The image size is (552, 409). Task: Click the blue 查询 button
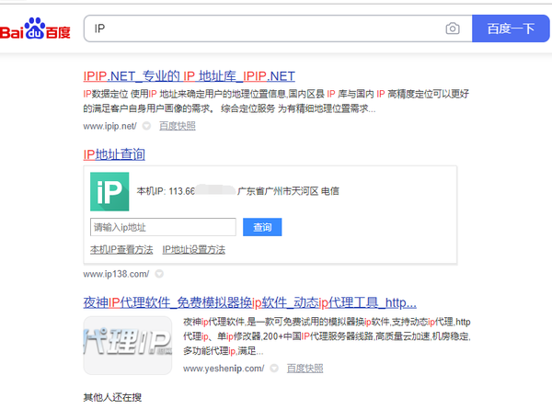262,227
